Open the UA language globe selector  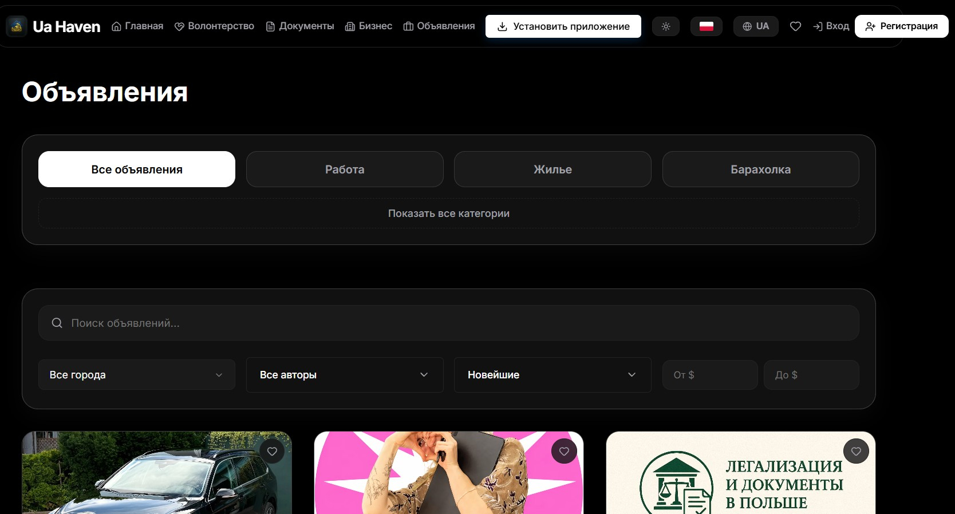click(756, 26)
